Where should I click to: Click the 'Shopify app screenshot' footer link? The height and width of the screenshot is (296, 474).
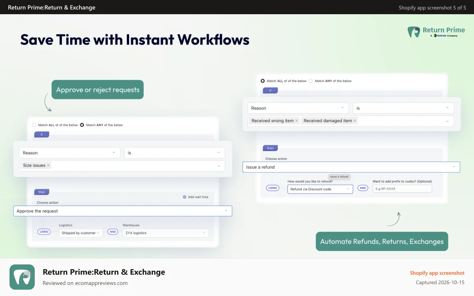coord(437,273)
